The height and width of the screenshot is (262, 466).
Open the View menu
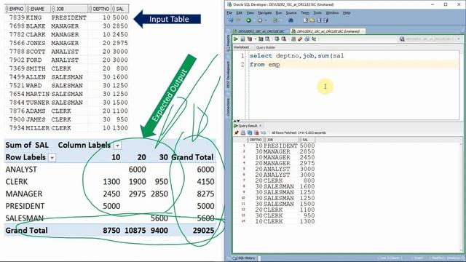[250, 13]
